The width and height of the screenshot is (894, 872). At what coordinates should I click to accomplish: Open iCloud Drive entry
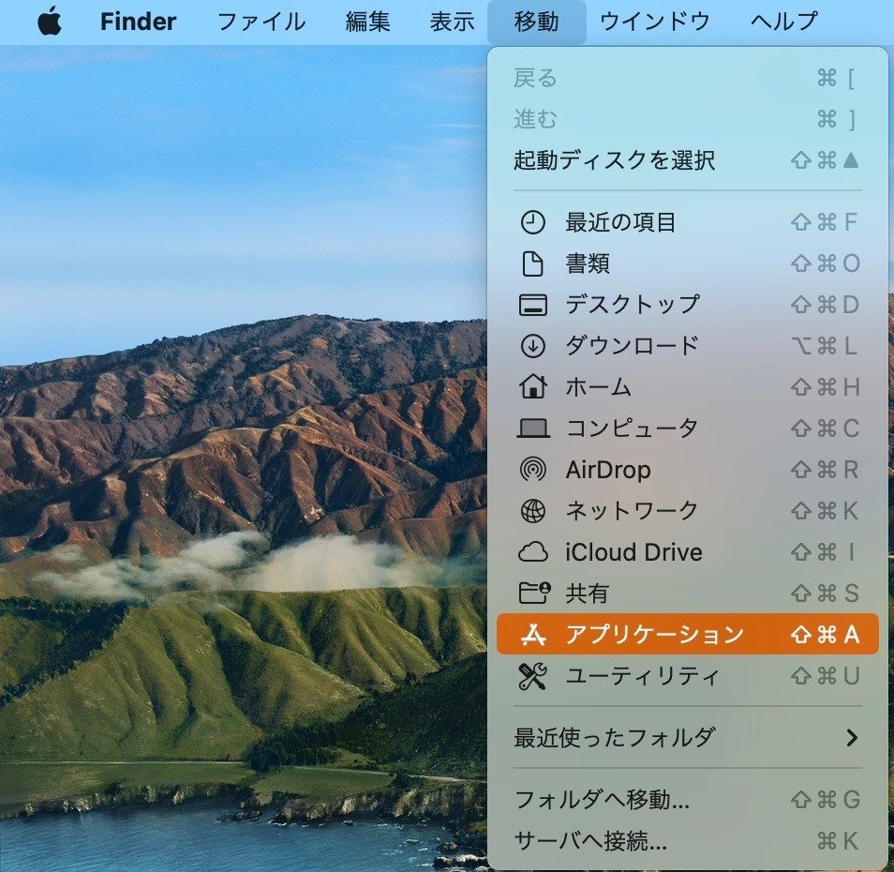pos(687,552)
